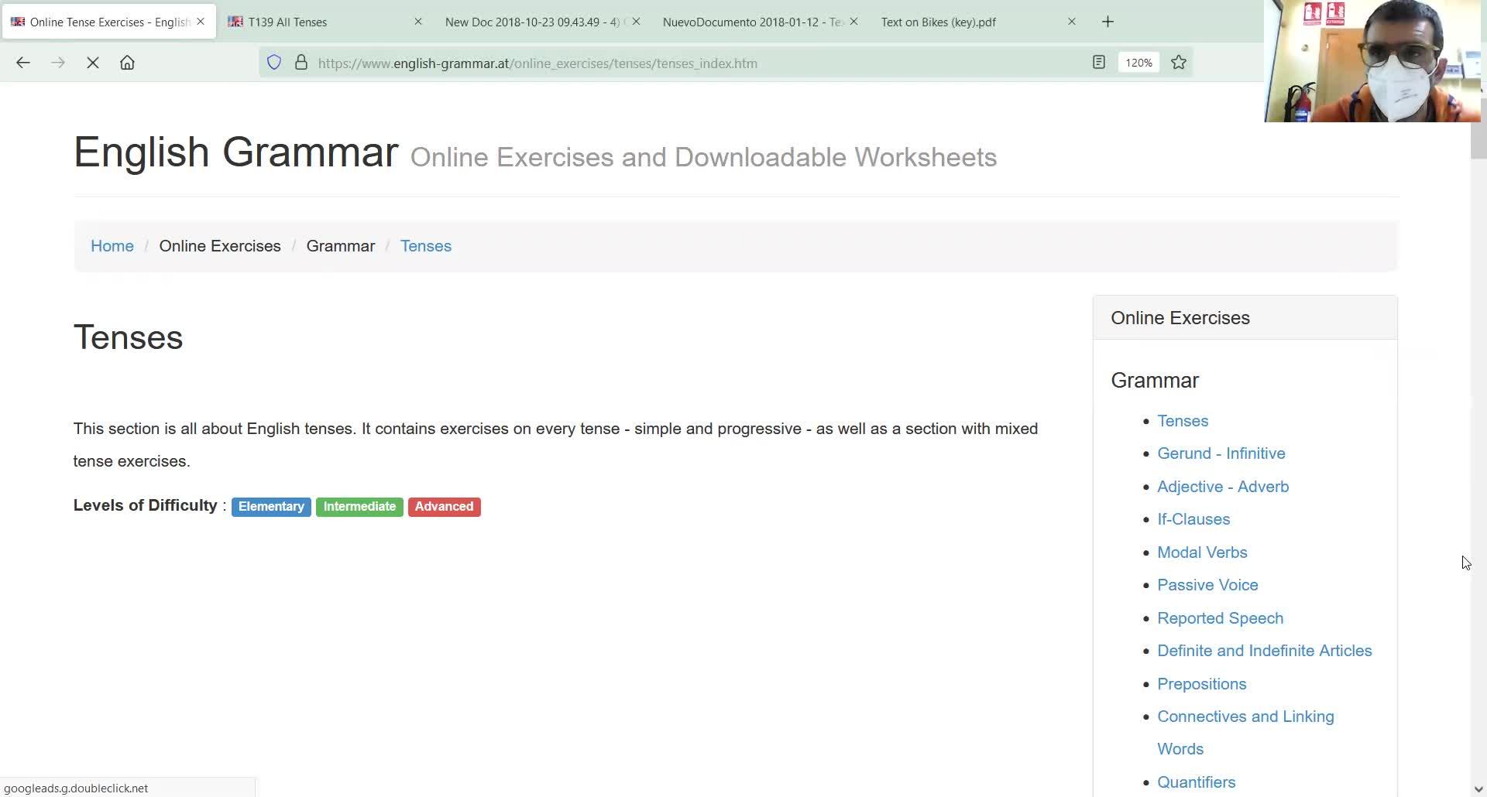1487x797 pixels.
Task: Select the Advanced difficulty badge
Action: (x=444, y=507)
